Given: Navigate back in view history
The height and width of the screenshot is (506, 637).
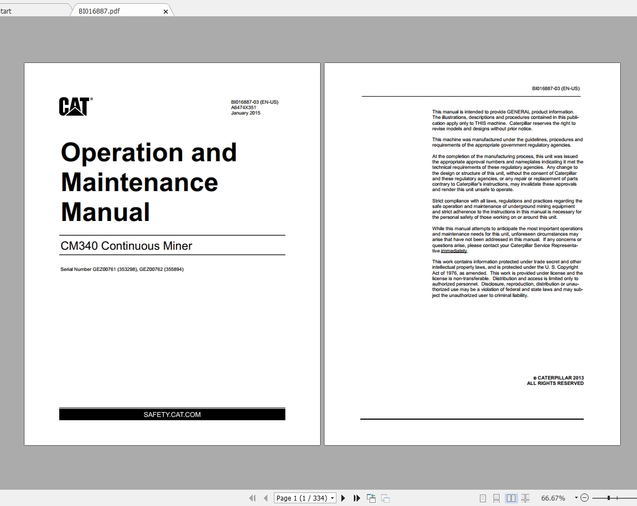Looking at the screenshot, I should pos(371,498).
